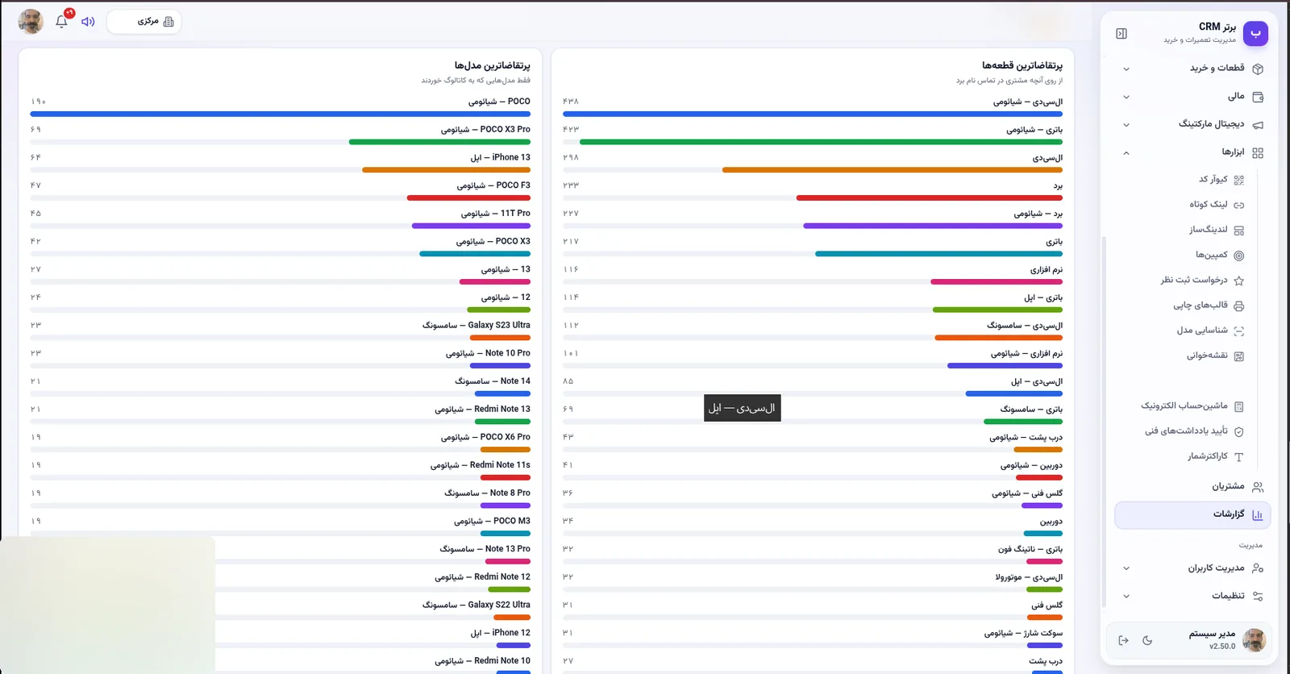Click the پرتقاضاترین قطعه‌ها heading
Screen dimensions: 1290x674
[1022, 65]
